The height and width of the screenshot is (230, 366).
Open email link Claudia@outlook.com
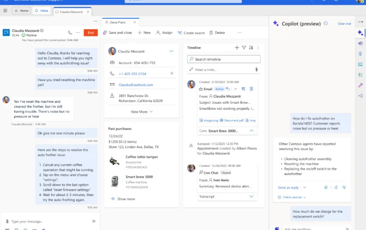click(135, 84)
